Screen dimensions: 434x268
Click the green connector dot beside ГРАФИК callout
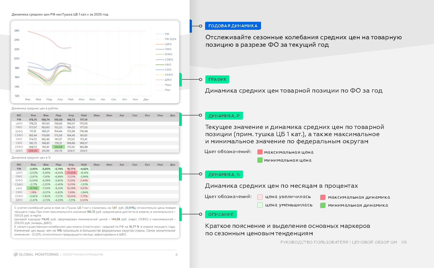pos(200,79)
